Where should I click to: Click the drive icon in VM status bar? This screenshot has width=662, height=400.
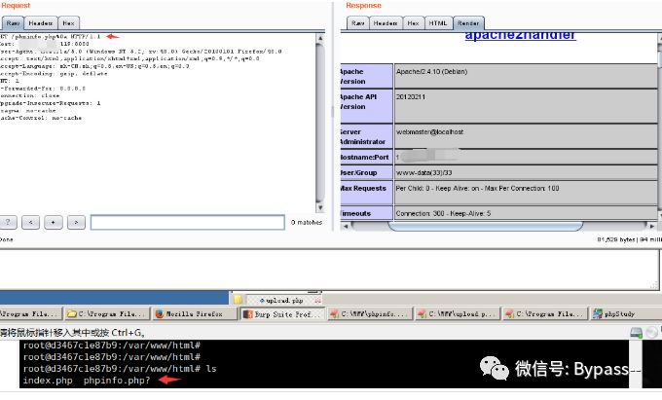click(x=637, y=333)
